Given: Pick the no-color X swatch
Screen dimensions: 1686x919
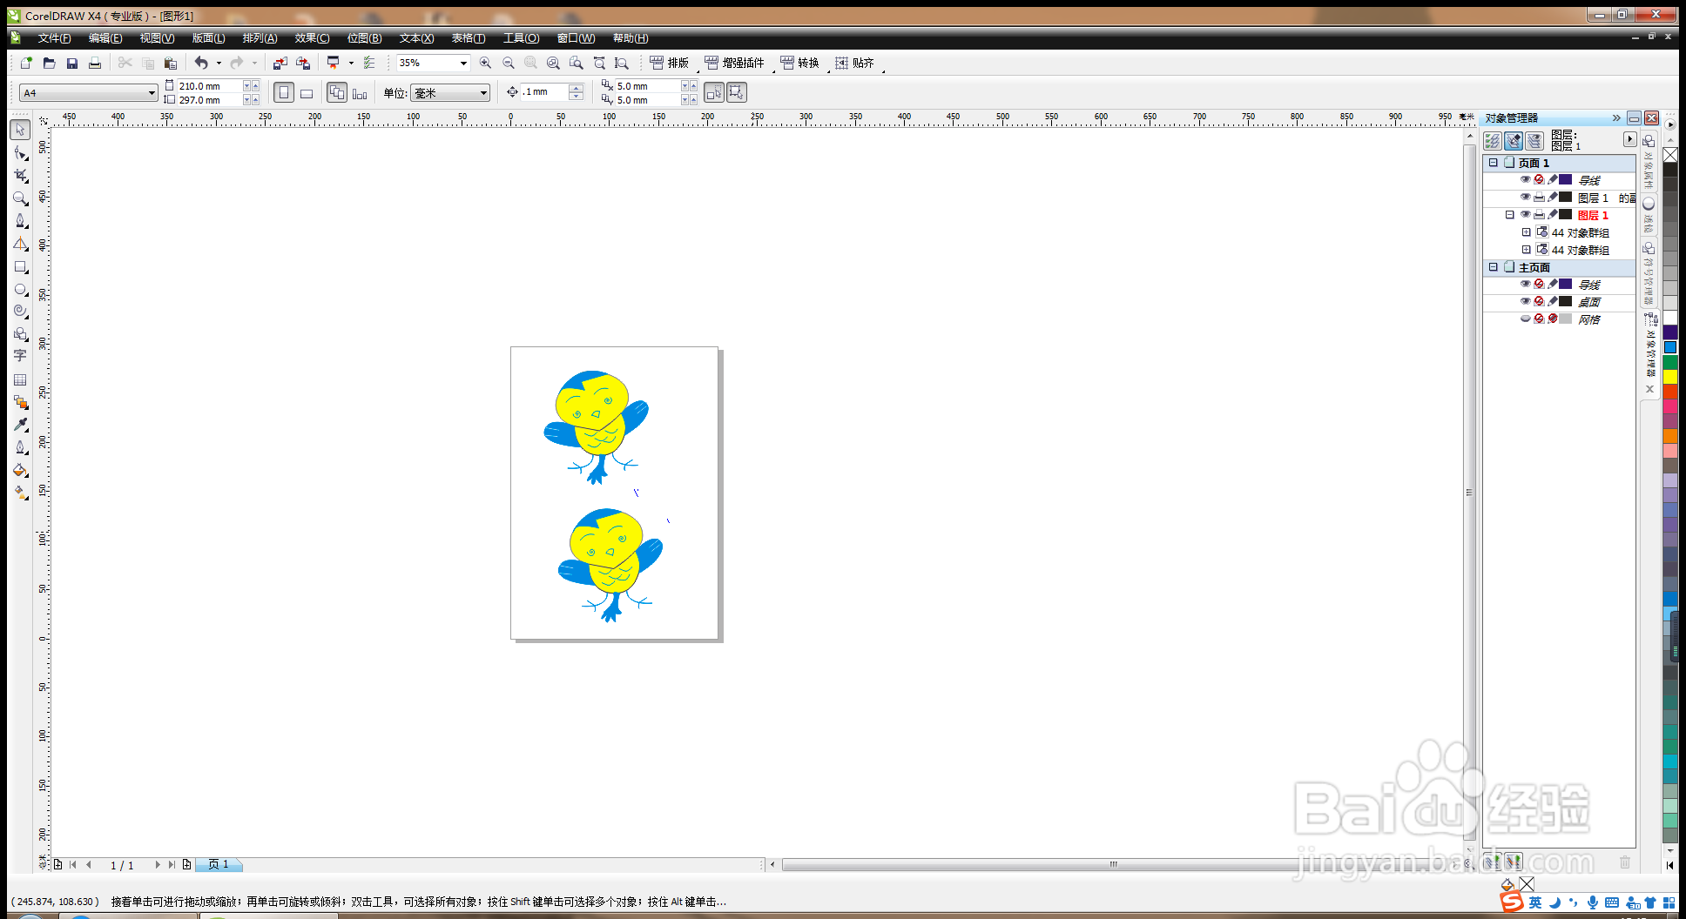Looking at the screenshot, I should click(x=1670, y=155).
